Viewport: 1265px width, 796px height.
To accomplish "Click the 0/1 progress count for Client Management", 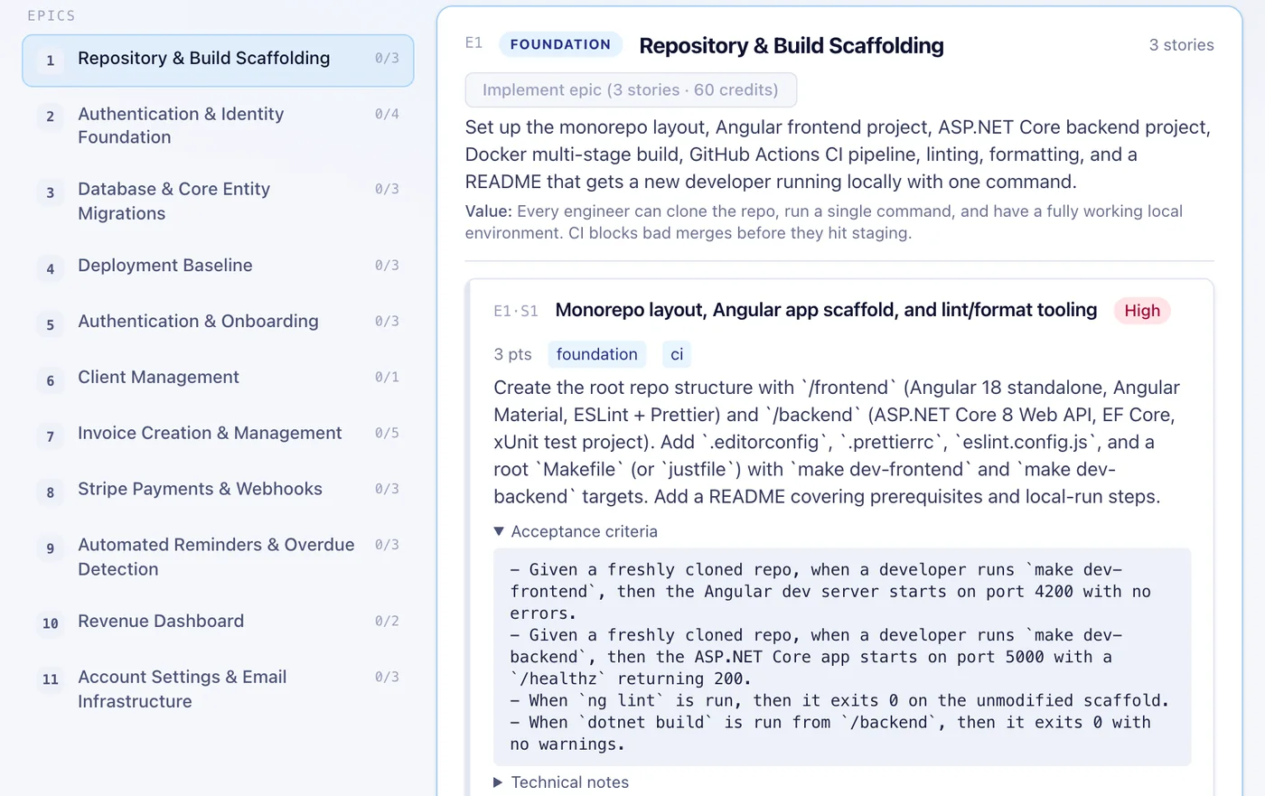I will pyautogui.click(x=387, y=377).
